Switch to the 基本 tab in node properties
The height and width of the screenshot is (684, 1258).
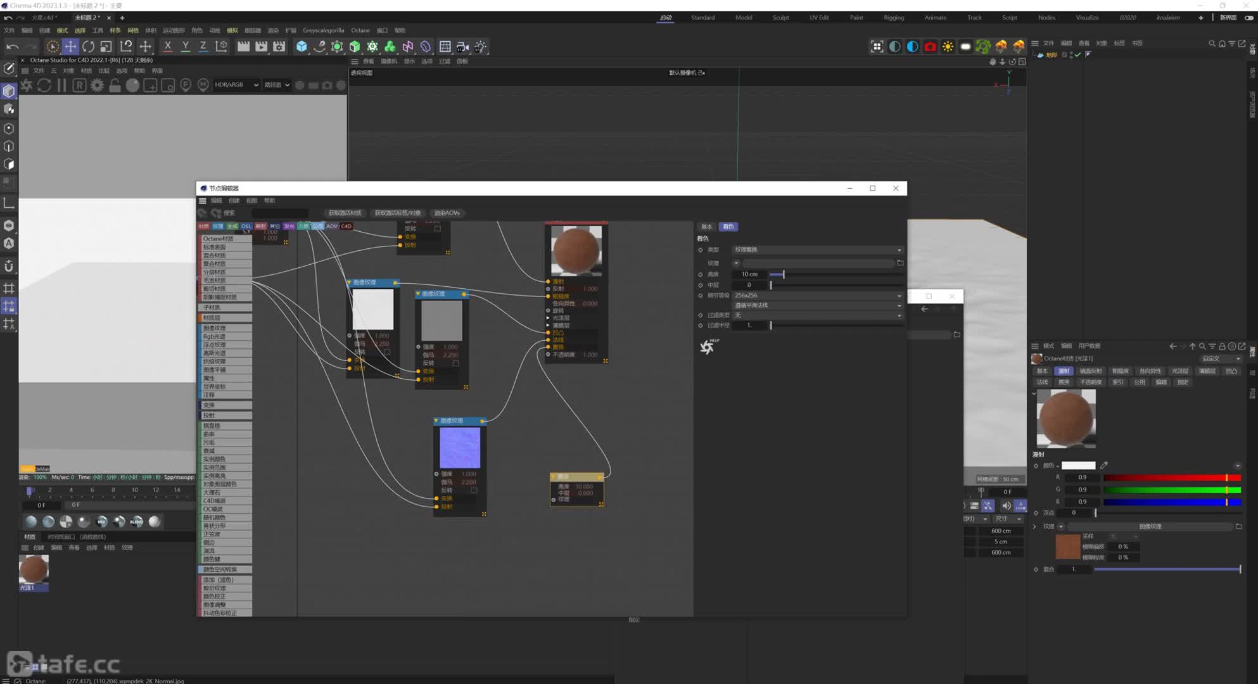point(706,227)
